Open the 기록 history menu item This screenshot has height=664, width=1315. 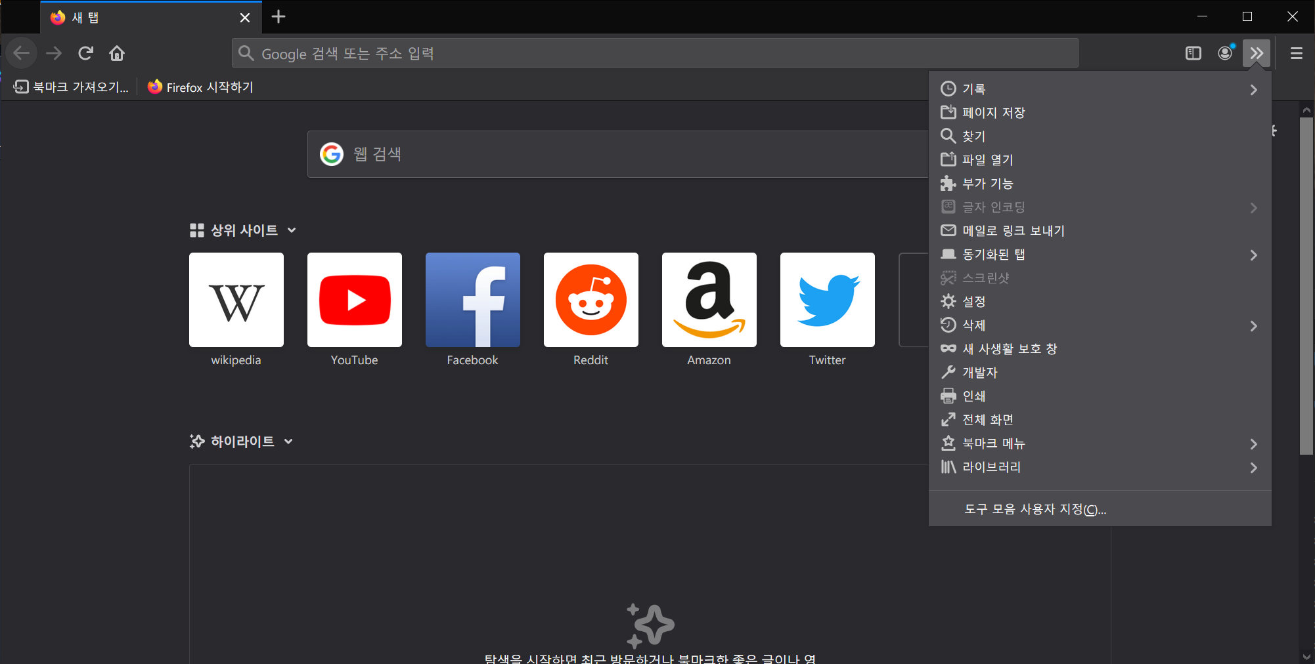1100,89
